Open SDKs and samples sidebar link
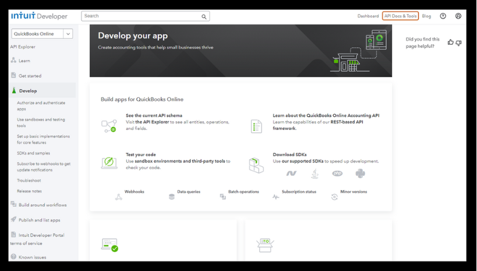Viewport: 477px width, 271px height. (x=33, y=153)
